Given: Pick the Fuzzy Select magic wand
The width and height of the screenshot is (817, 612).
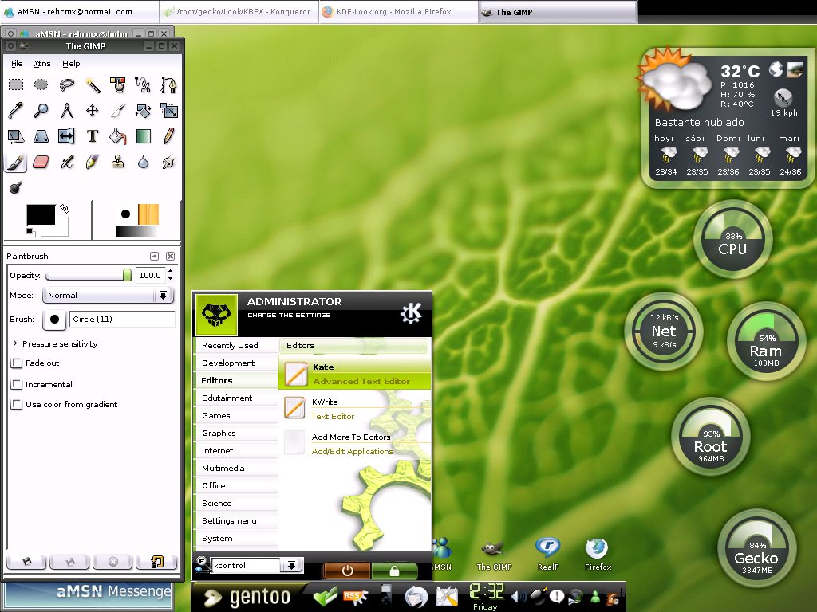Looking at the screenshot, I should 93,84.
